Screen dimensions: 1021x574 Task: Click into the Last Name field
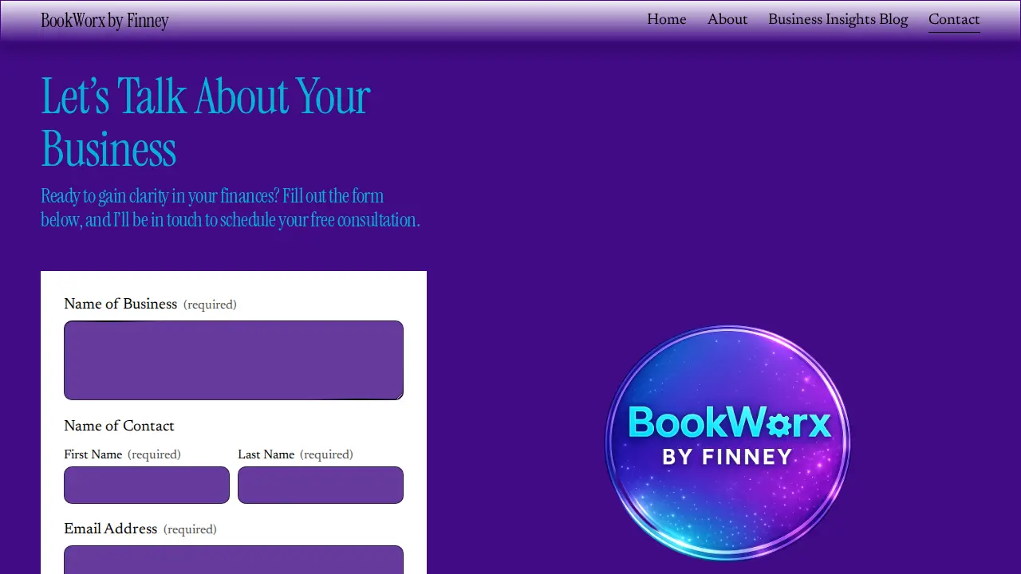321,485
